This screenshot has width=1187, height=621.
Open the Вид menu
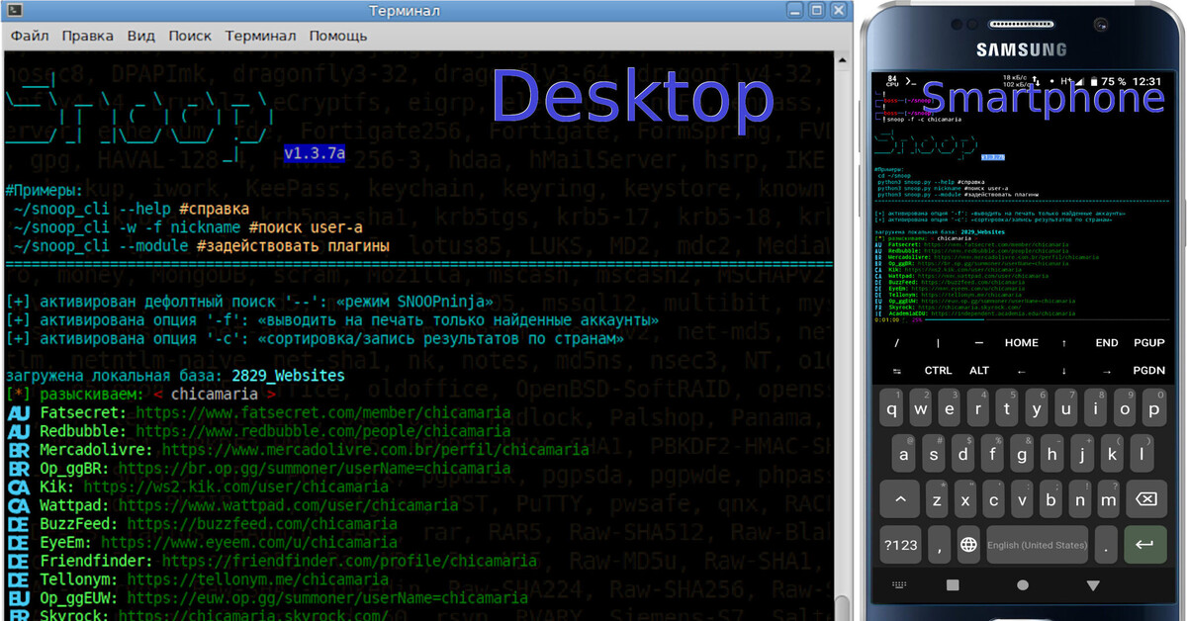tap(141, 36)
